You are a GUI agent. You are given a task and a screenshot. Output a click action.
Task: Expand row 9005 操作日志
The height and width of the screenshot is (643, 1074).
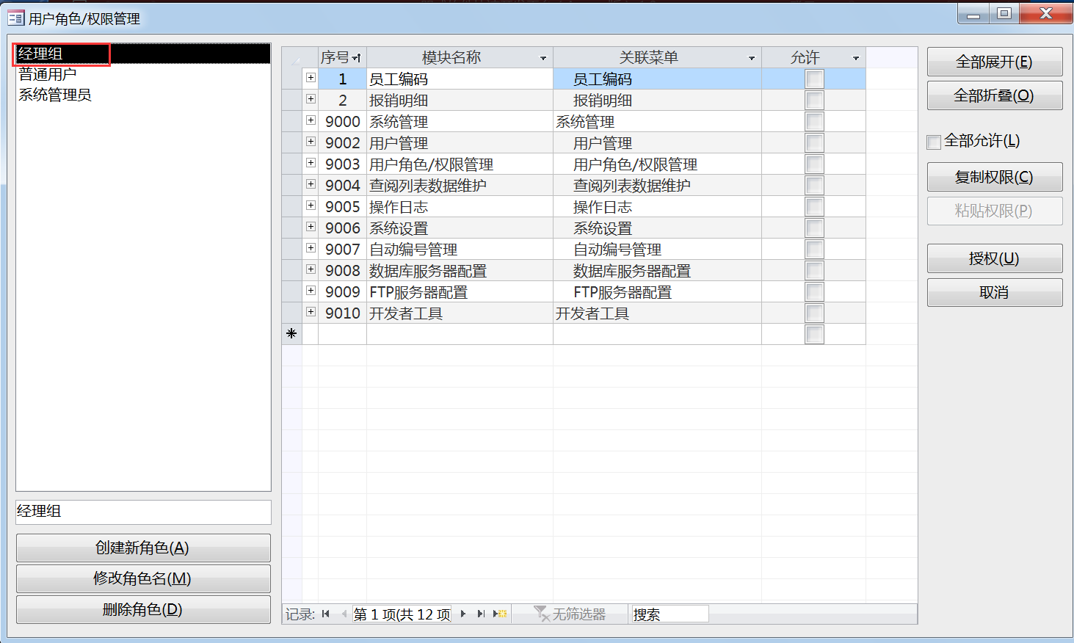click(x=311, y=206)
